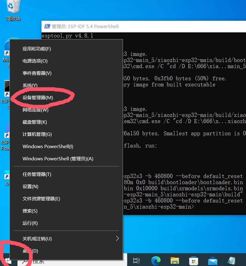The image size is (246, 266).
Task: Launch Windows PowerShell (管理员)(A)
Action: coord(58,159)
